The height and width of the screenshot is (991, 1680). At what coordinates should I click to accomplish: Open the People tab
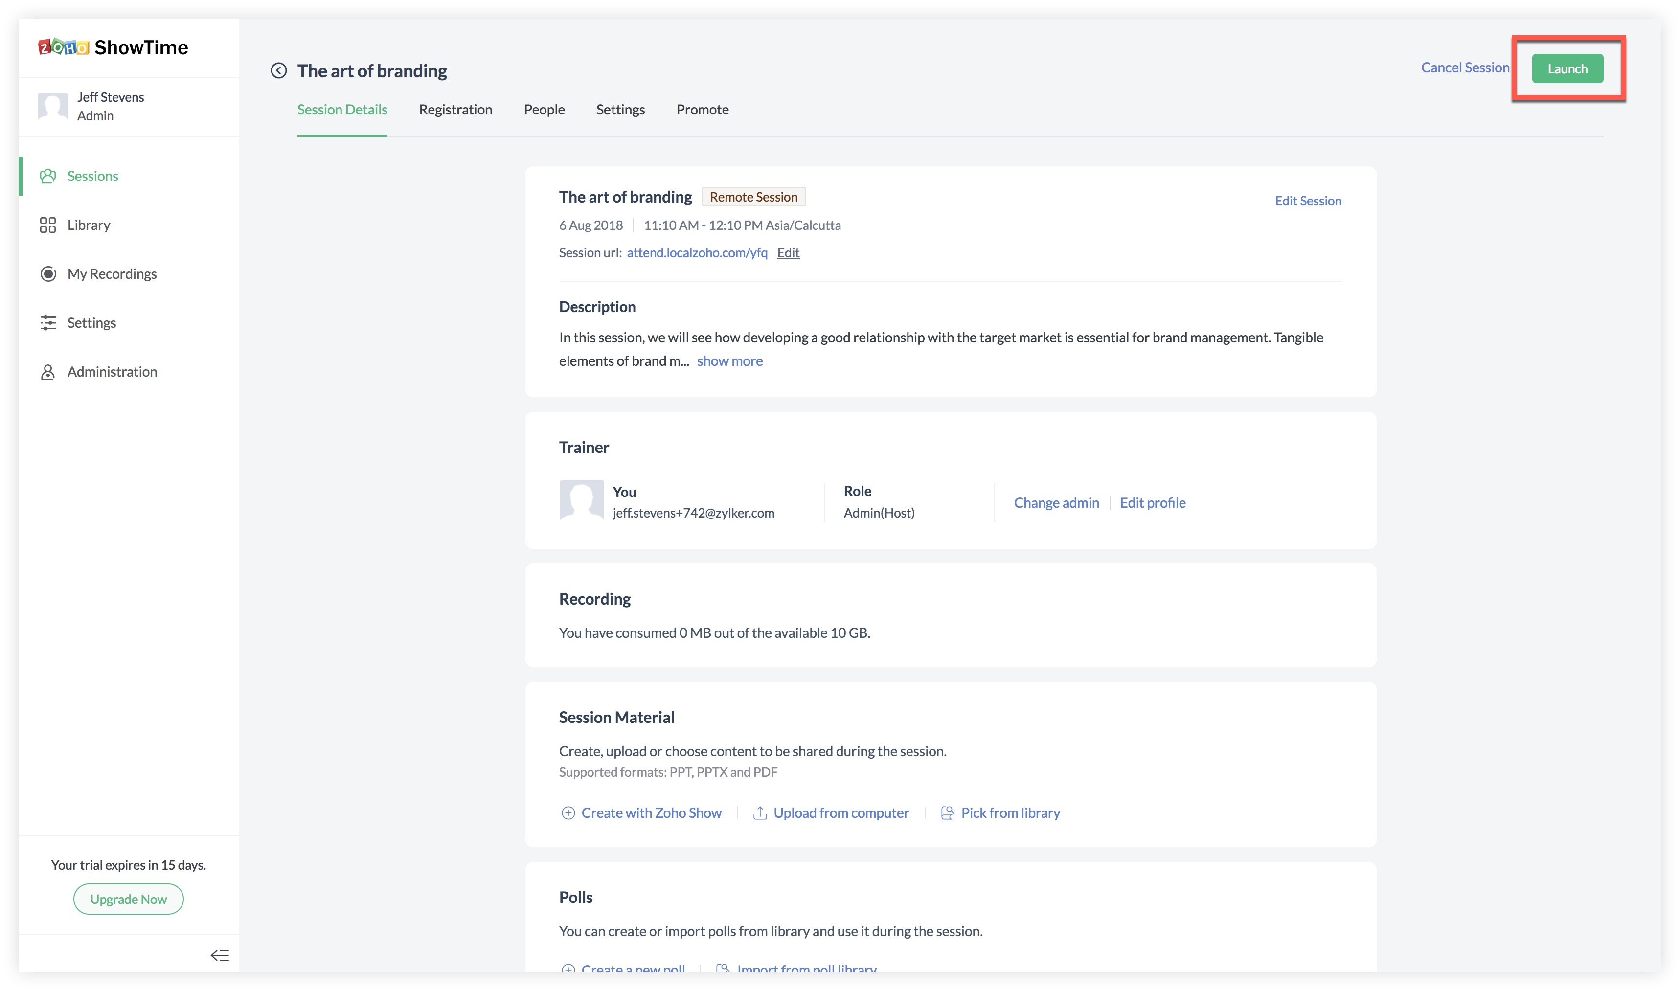[544, 110]
